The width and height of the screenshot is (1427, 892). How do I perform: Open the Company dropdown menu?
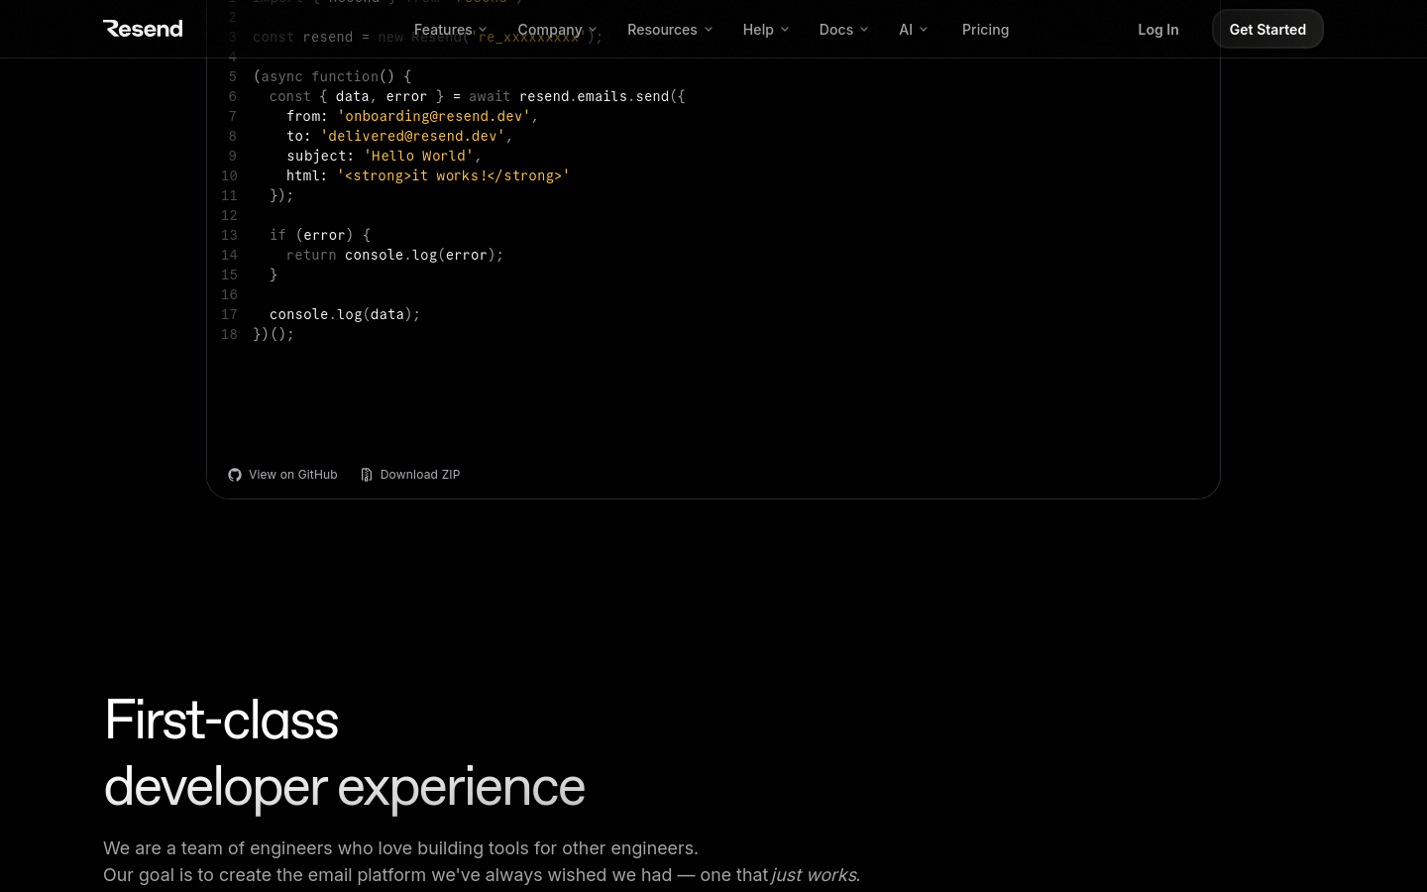coord(556,30)
